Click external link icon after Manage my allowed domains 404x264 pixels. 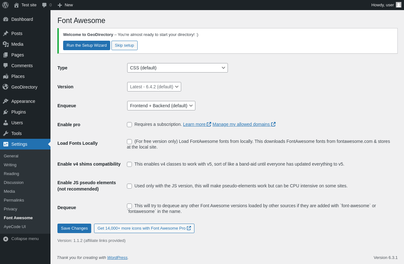click(273, 124)
